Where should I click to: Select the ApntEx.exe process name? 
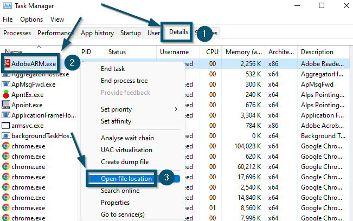[x=28, y=95]
